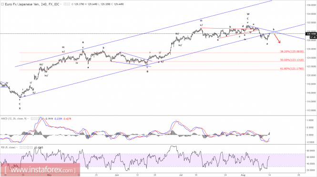The width and height of the screenshot is (317, 177).
Task: Select the red downward forecast arrow drawing
Action: 277,39
